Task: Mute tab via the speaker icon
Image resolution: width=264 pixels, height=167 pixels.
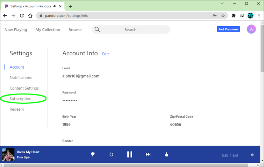Action: 55,6
